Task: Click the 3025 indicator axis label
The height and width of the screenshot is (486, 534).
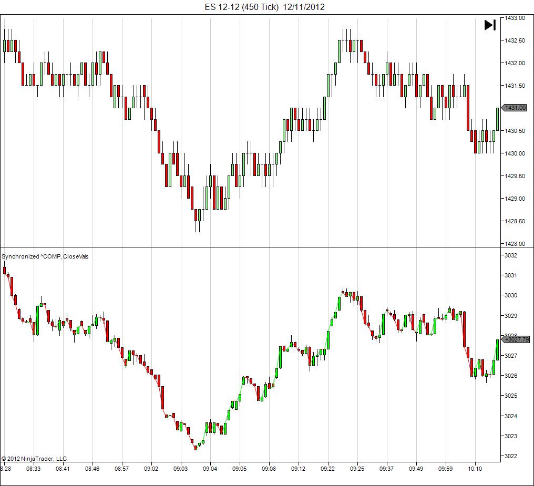Action: point(510,396)
